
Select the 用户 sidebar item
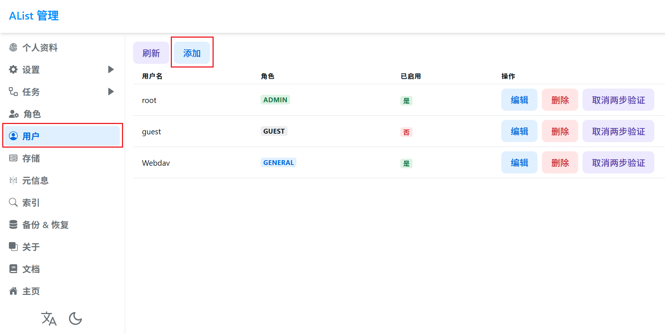coord(62,136)
